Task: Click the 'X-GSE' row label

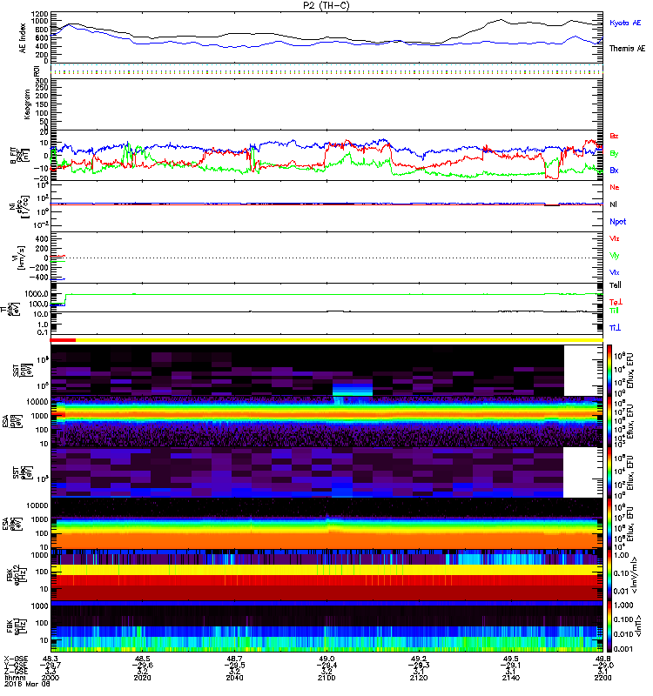Action: [16, 659]
